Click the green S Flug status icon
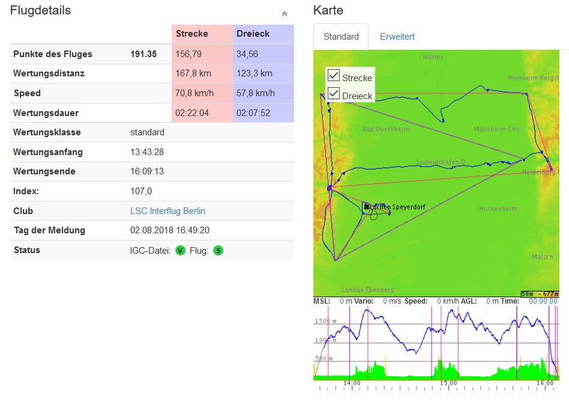 tap(218, 251)
